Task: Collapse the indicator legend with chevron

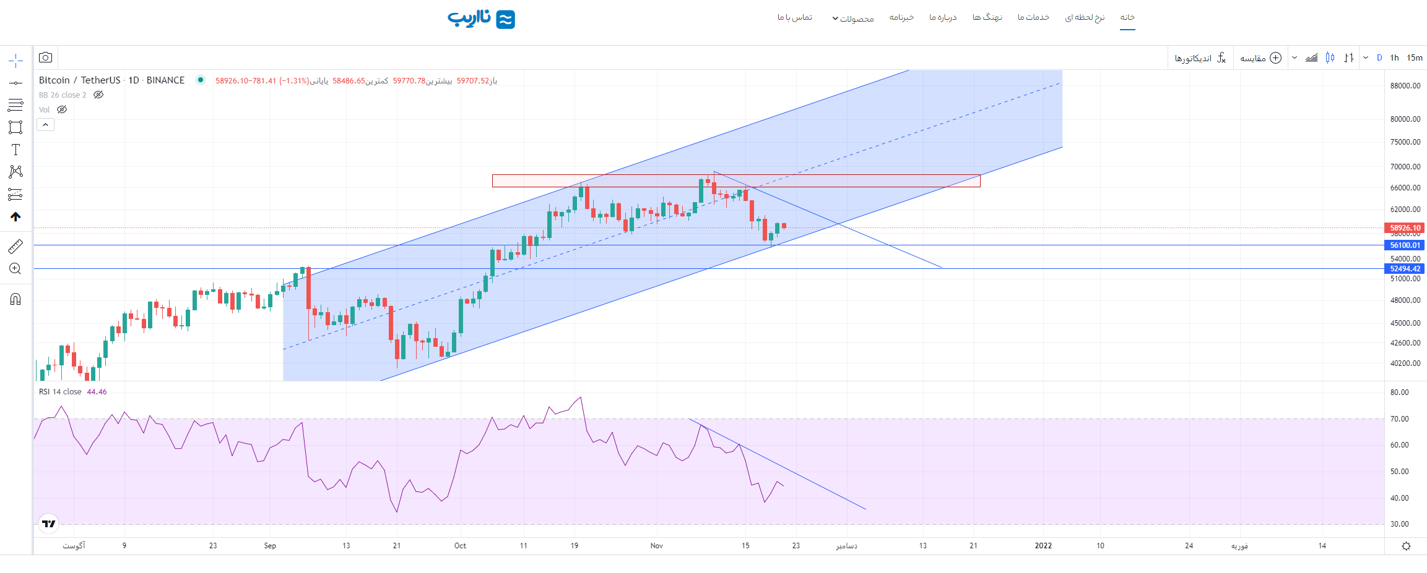Action: tap(45, 125)
